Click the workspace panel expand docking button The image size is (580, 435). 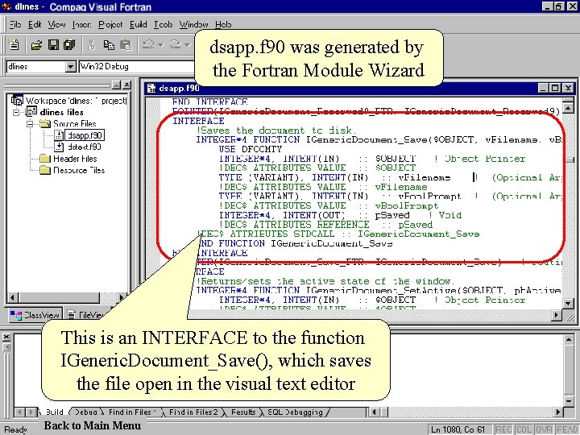116,85
